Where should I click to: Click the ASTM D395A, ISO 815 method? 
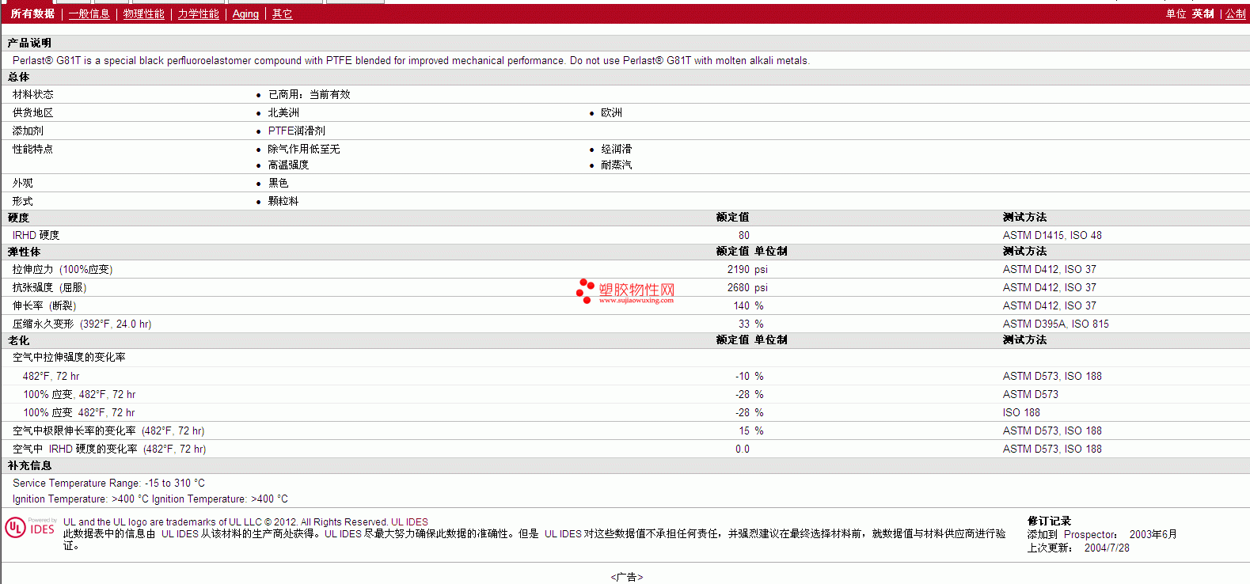[1055, 324]
